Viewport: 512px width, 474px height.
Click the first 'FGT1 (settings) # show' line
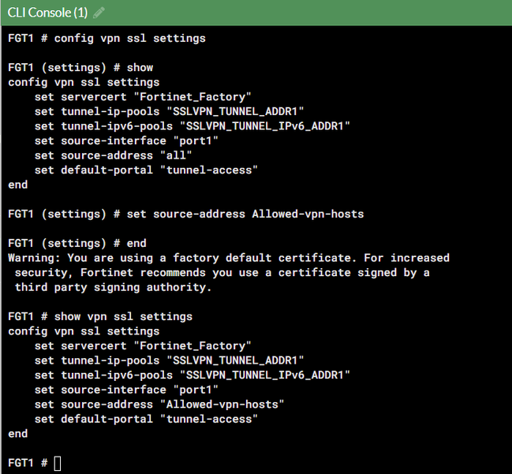coord(80,67)
